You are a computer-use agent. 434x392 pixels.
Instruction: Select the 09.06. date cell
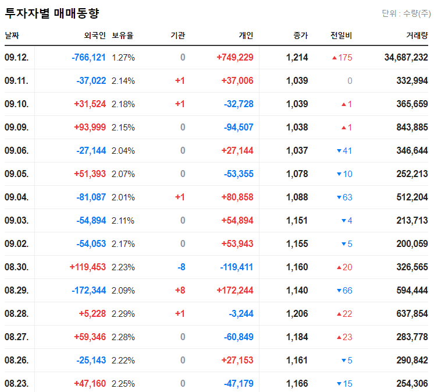pos(17,150)
